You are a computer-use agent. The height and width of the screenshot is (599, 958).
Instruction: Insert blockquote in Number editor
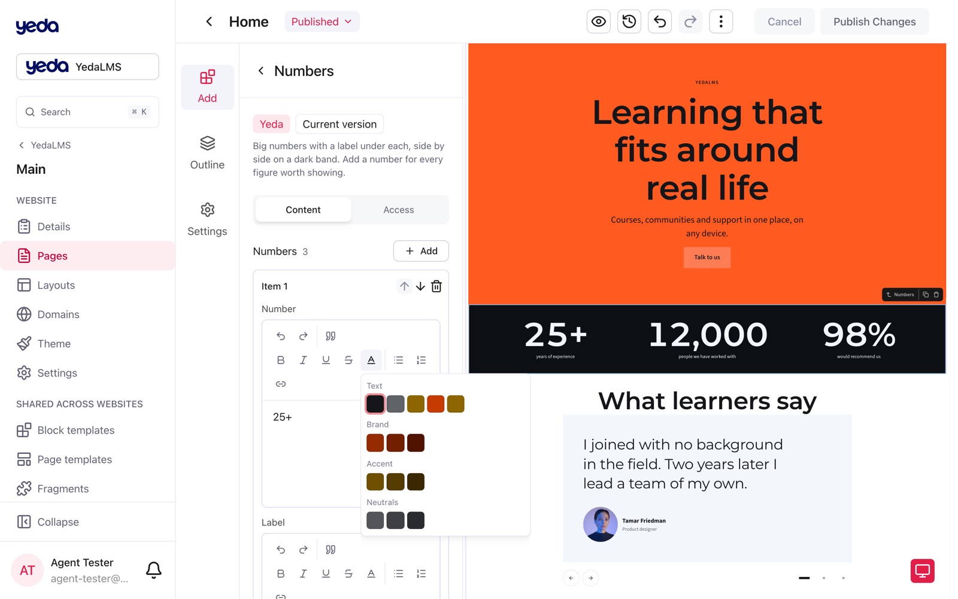pos(331,336)
